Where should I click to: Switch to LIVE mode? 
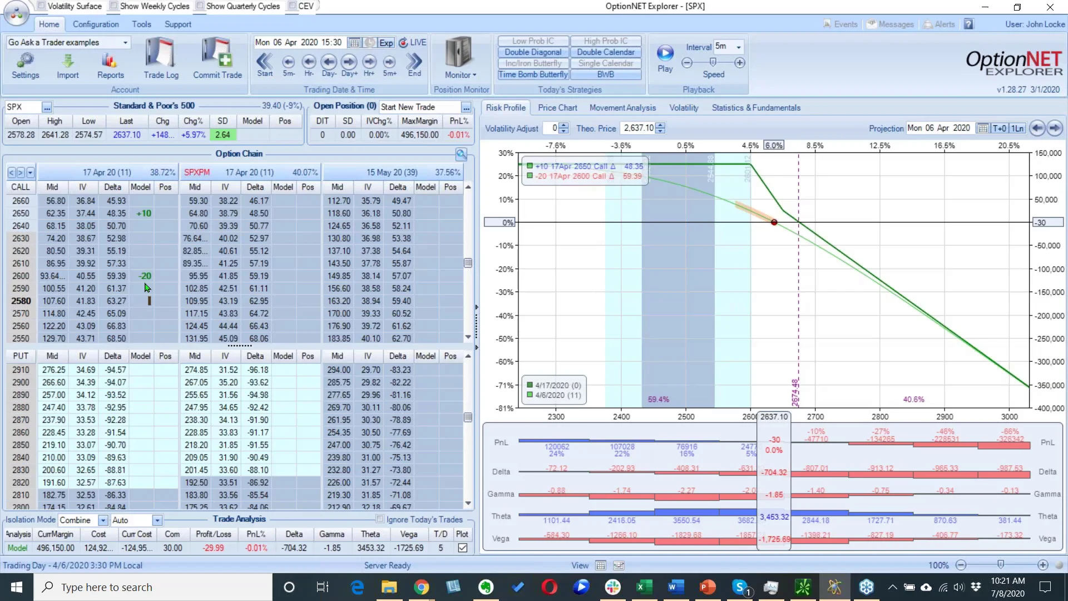tap(413, 42)
